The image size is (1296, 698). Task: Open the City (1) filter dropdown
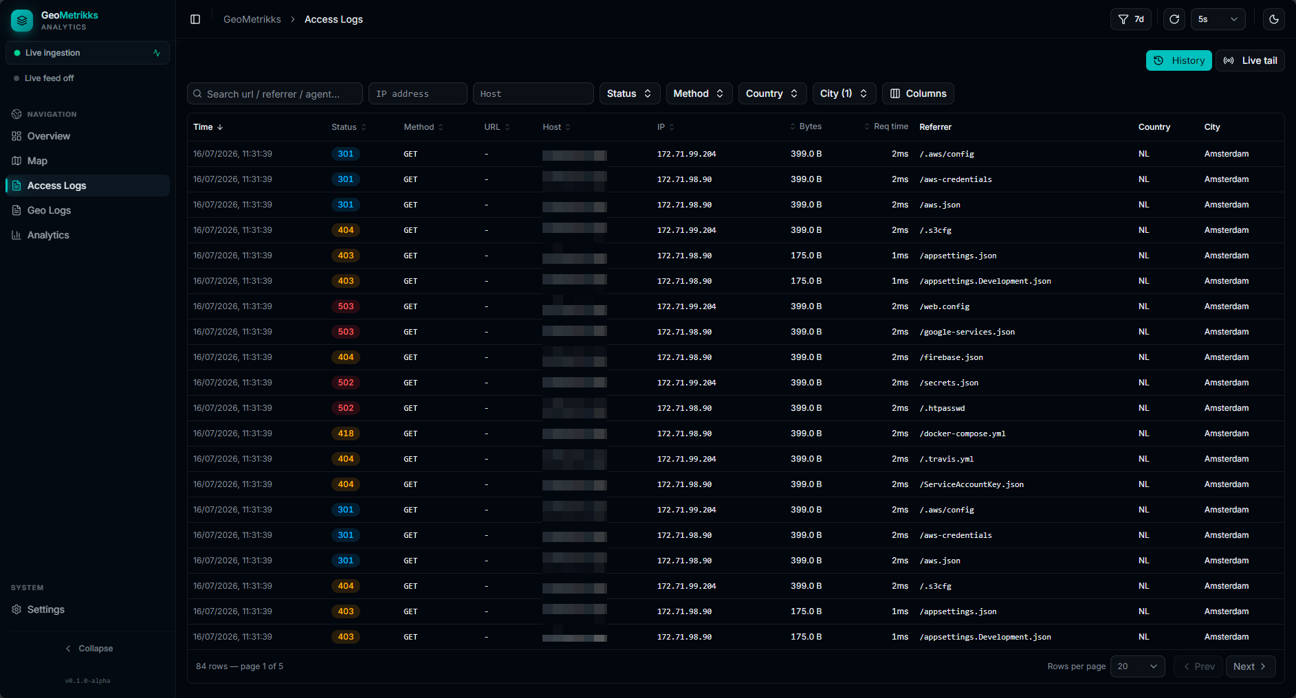844,93
